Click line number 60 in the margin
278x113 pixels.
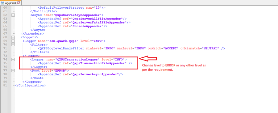(5, 8)
